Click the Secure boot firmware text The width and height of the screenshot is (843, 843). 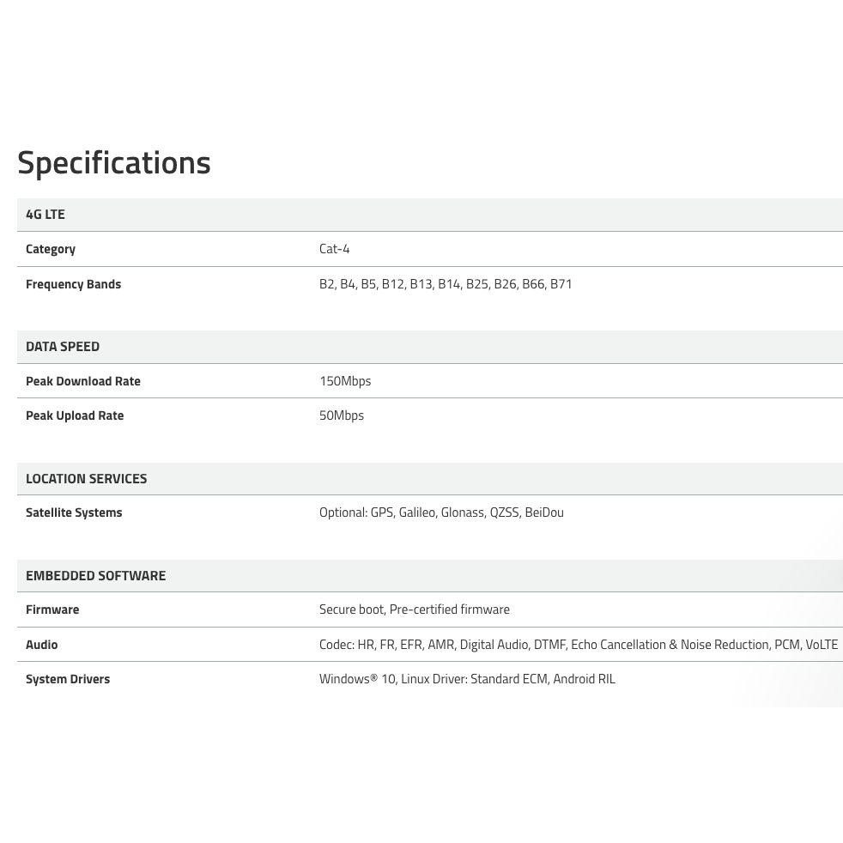click(x=414, y=610)
